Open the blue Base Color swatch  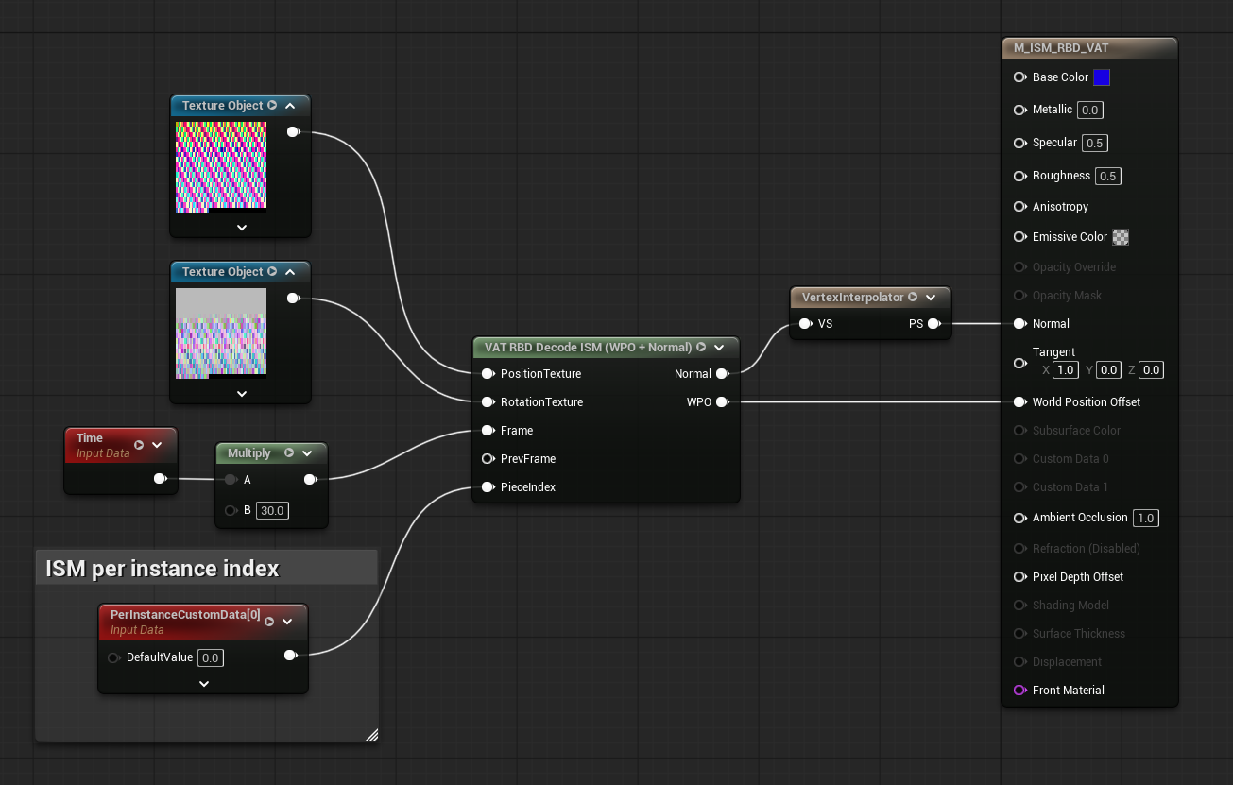[1102, 77]
